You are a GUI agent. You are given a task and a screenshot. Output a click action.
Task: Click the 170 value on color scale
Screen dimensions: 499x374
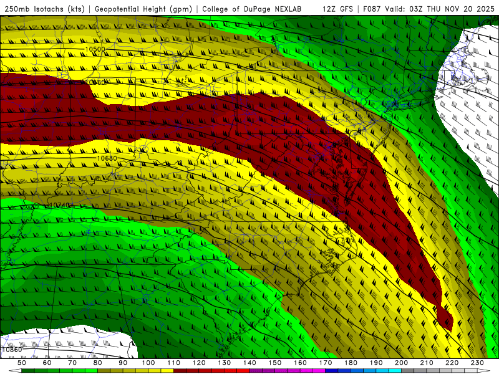(x=326, y=363)
